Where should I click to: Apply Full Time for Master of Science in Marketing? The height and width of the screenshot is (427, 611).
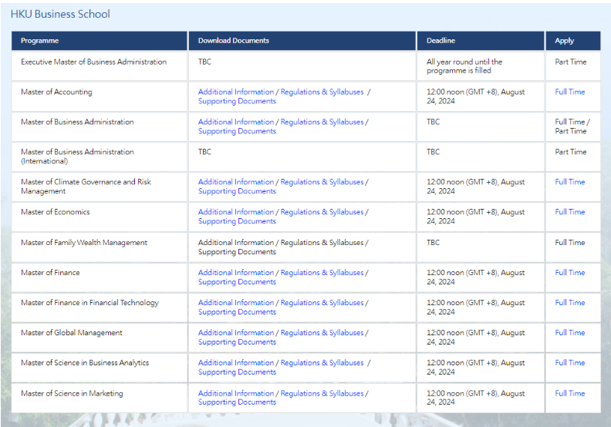pos(570,393)
